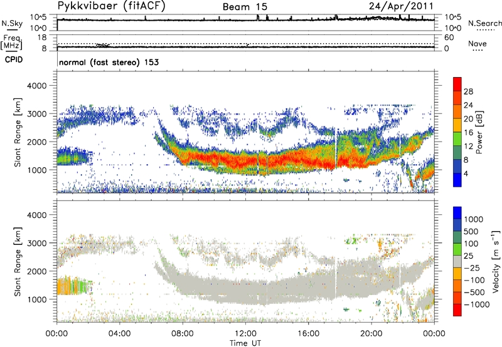The image size is (502, 347).
Task: Click the N.Search legend label
Action: click(x=484, y=23)
